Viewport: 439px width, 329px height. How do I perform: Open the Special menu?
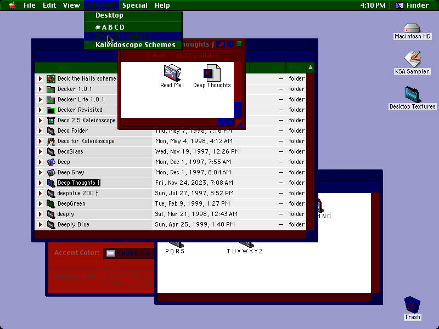point(135,5)
